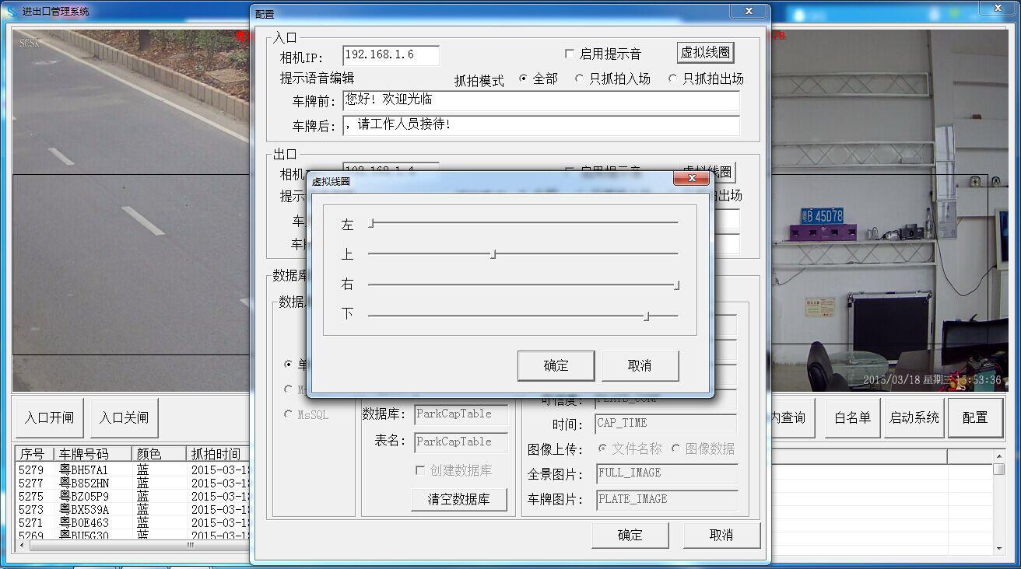The image size is (1021, 569).
Task: Select 文件名称 image upload radio
Action: click(x=602, y=449)
